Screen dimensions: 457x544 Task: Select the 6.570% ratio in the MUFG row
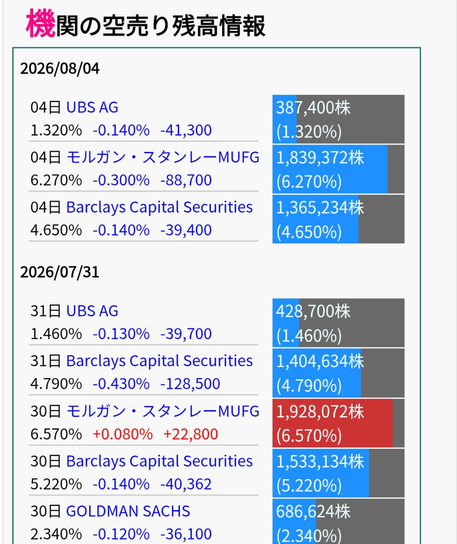(x=56, y=434)
